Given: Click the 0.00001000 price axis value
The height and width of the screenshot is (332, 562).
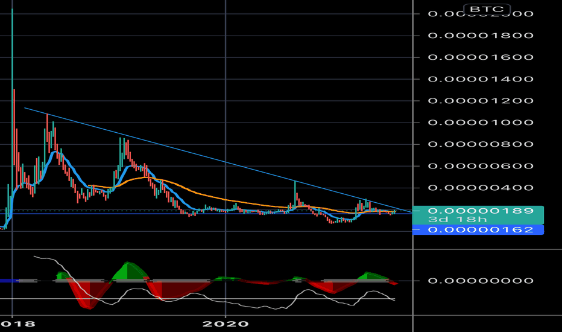Looking at the screenshot, I should pos(481,123).
